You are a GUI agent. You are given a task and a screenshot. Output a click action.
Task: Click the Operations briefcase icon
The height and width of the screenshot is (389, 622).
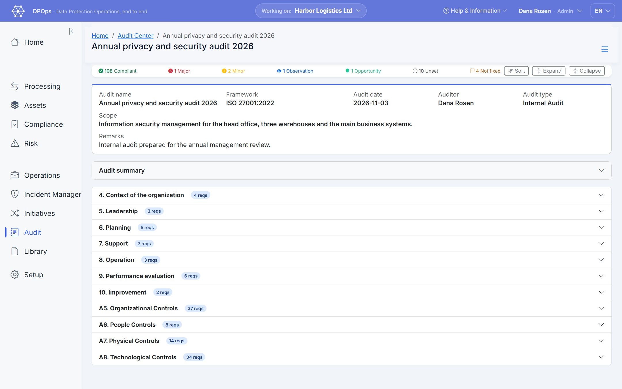click(x=15, y=175)
